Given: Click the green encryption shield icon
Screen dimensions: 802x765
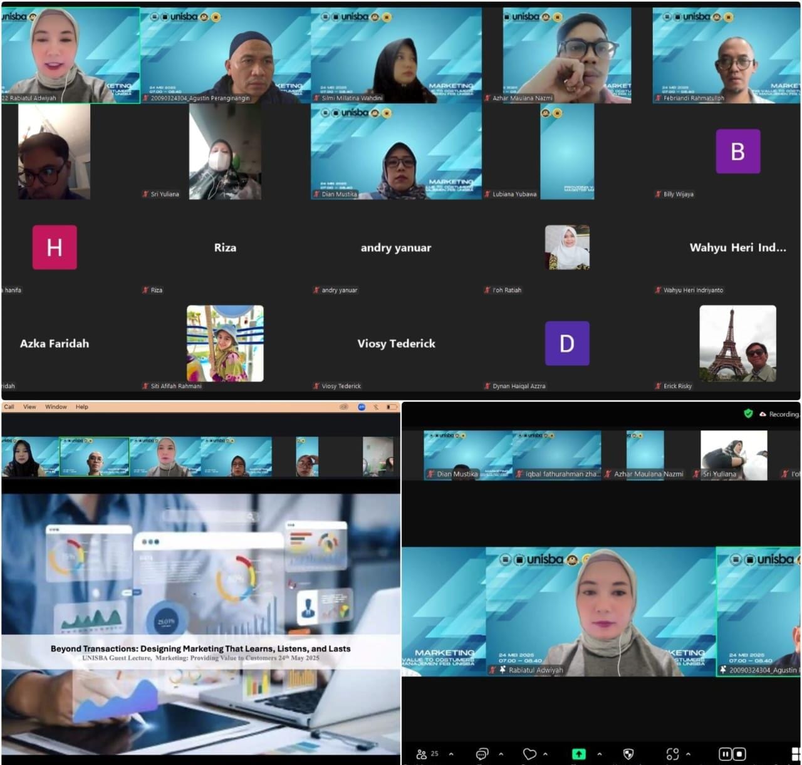Looking at the screenshot, I should (748, 414).
